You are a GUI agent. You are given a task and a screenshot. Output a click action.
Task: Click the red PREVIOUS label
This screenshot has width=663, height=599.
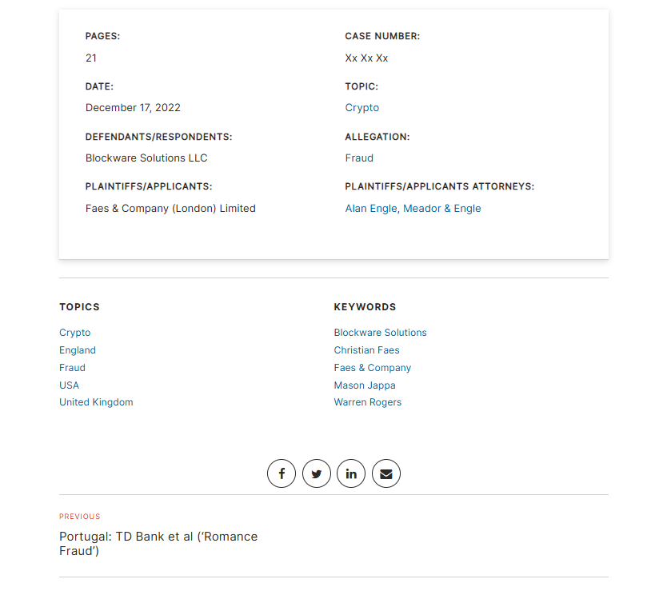click(x=79, y=517)
